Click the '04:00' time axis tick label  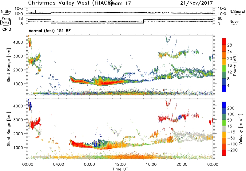click(59, 165)
